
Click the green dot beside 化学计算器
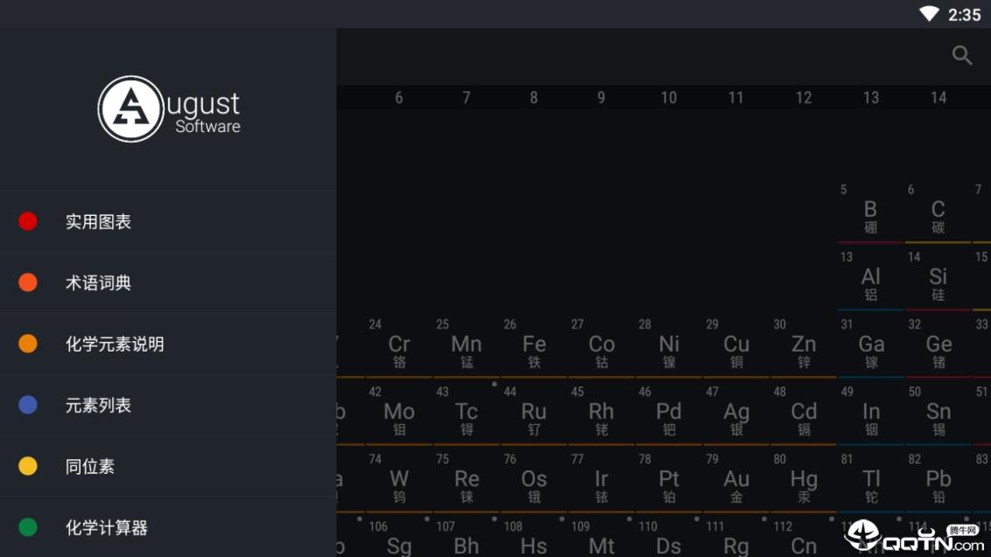(28, 527)
